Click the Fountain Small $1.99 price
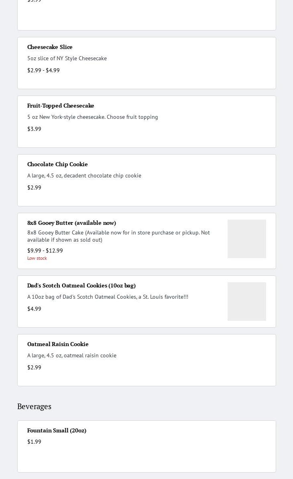Image resolution: width=293 pixels, height=479 pixels. (34, 442)
